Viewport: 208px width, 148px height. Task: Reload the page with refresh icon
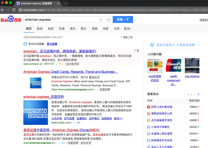pos(14,10)
